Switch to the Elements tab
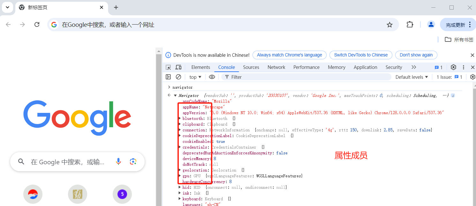This screenshot has width=476, height=206. tap(200, 67)
